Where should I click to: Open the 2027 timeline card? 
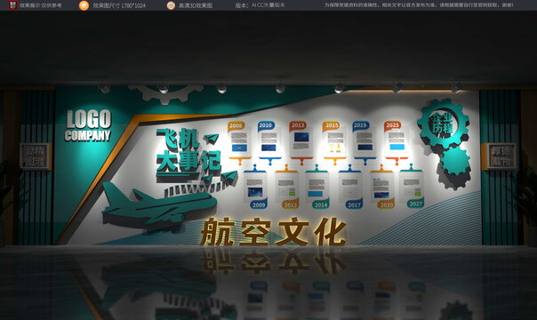click(x=412, y=187)
